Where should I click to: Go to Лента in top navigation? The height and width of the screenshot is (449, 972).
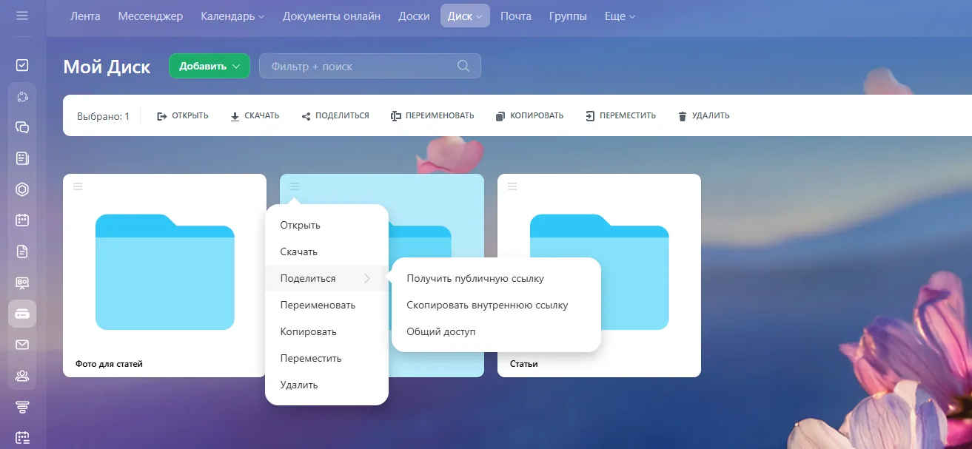tap(85, 16)
